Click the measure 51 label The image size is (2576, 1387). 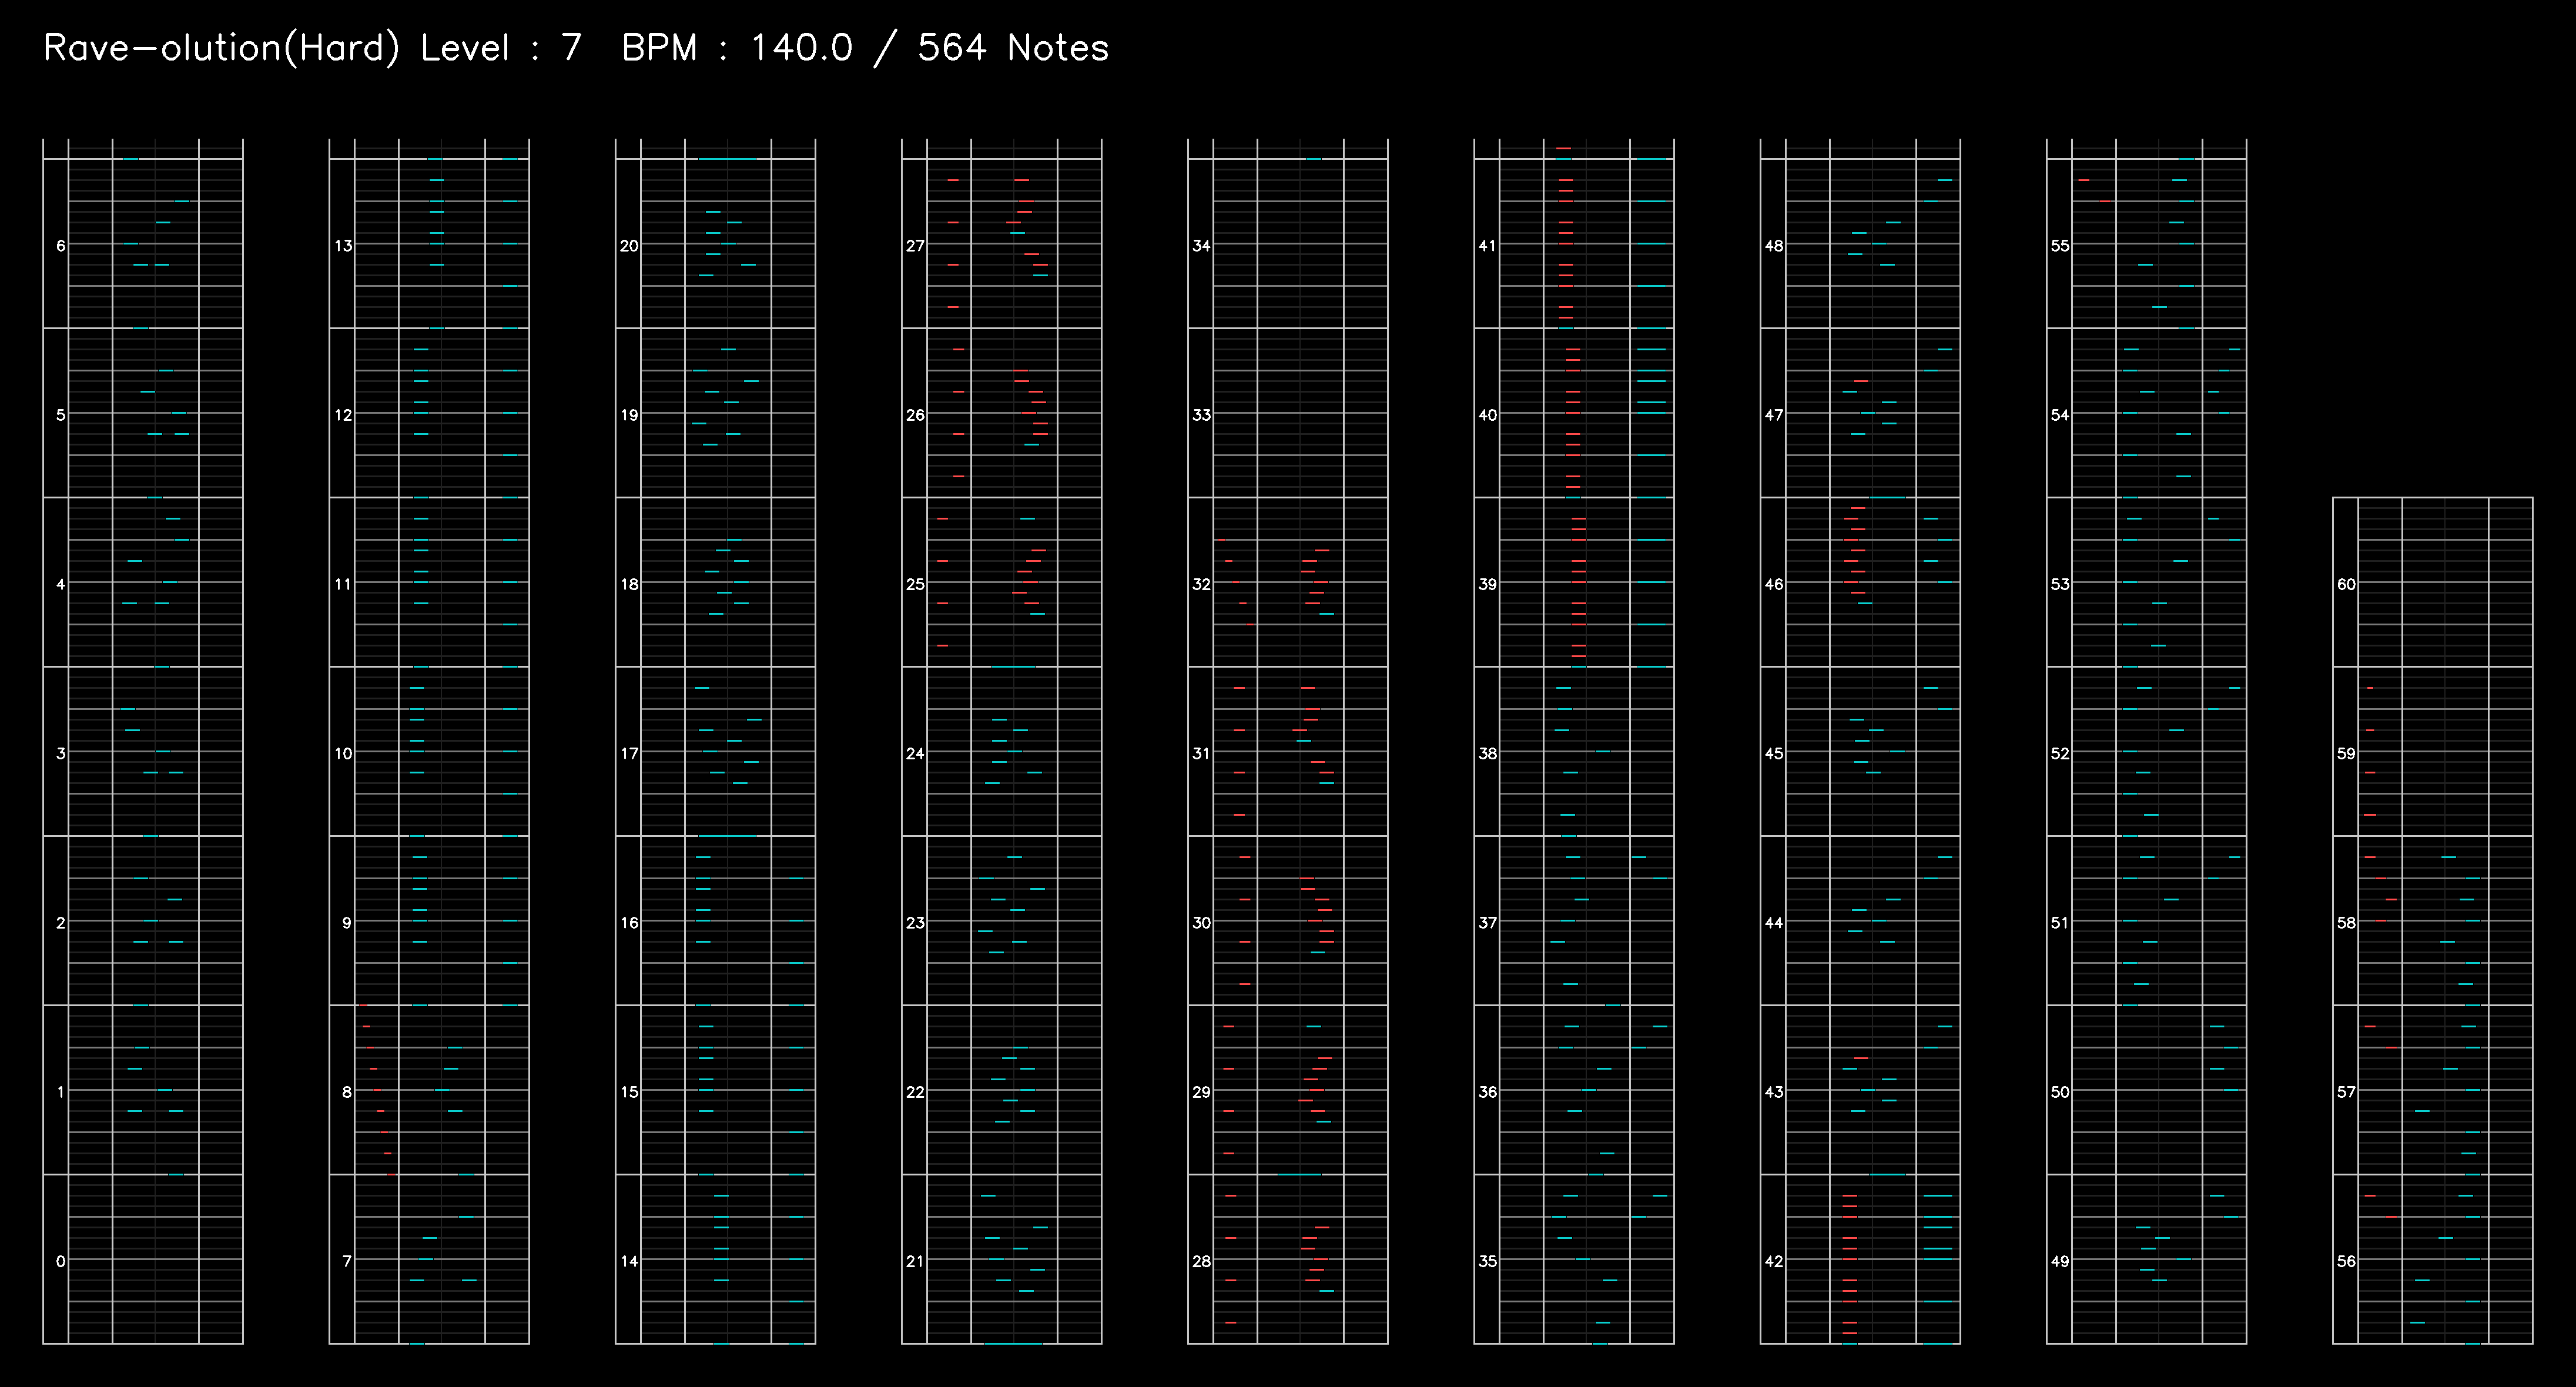tap(2060, 922)
